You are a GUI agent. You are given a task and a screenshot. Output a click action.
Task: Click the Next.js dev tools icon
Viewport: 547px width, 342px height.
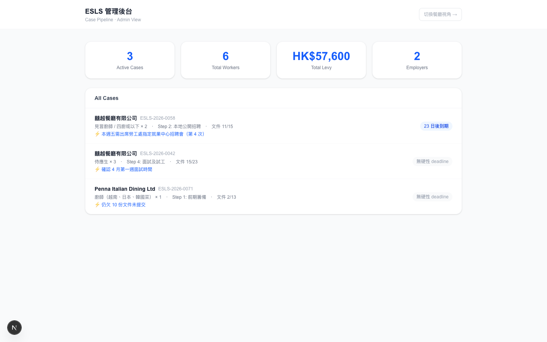[x=14, y=328]
